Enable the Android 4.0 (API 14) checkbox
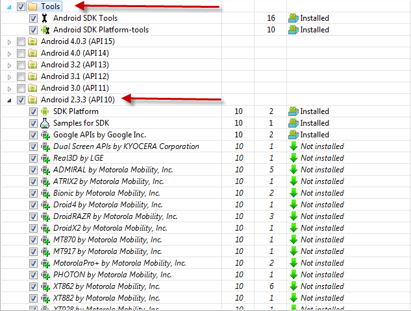The image size is (411, 311). tap(21, 53)
